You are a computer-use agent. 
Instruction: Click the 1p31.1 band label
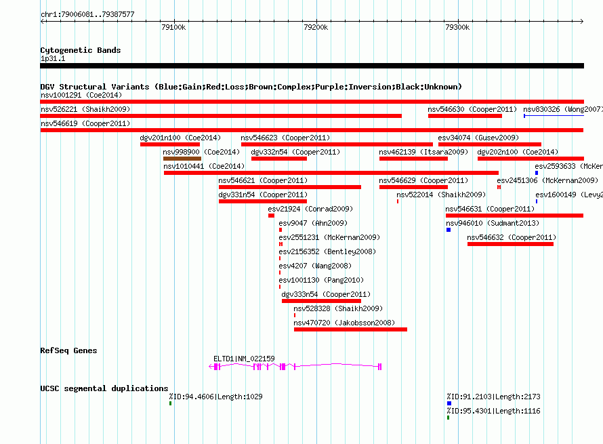[x=53, y=58]
